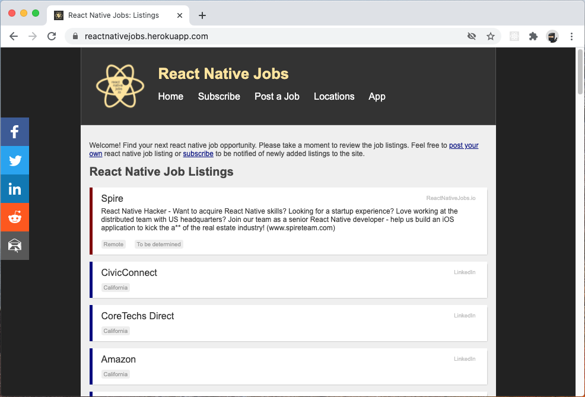Open the App nav item

click(377, 97)
